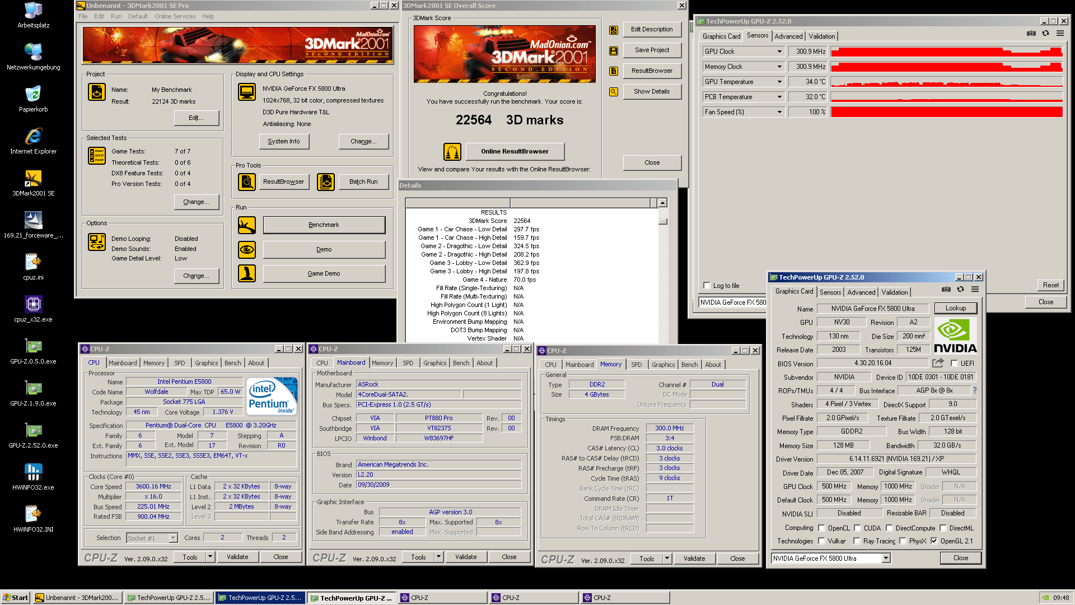
Task: Expand the Fan Speed (%) sensor dropdown
Action: click(x=779, y=112)
